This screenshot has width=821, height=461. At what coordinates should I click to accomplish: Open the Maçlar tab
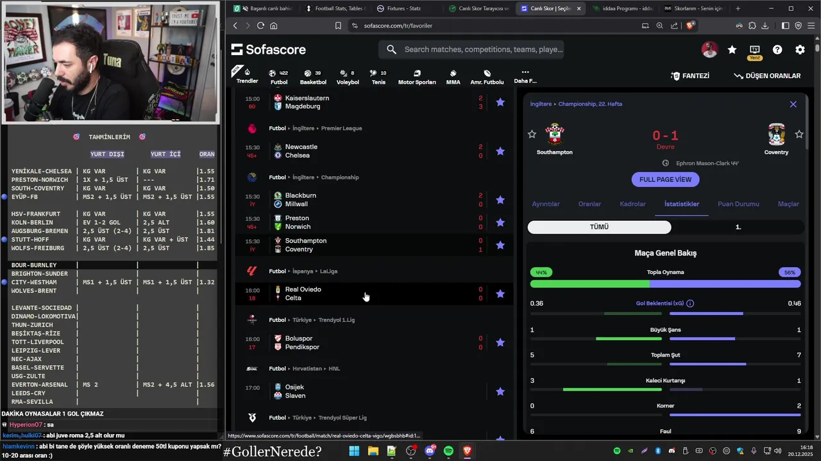[788, 204]
